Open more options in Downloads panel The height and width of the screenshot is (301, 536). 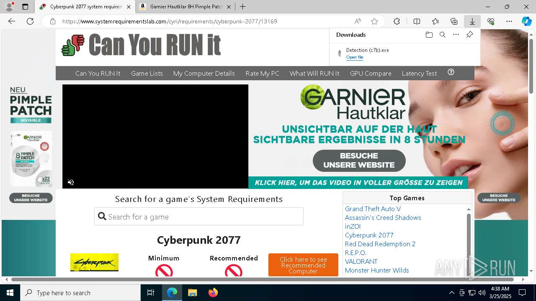coord(456,35)
